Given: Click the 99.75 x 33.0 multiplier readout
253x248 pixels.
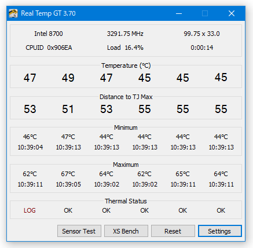Looking at the screenshot, I should point(201,34).
